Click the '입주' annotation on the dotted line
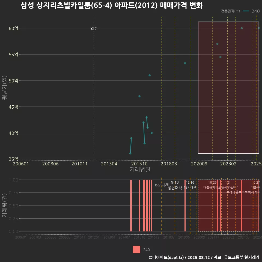 point(94,28)
